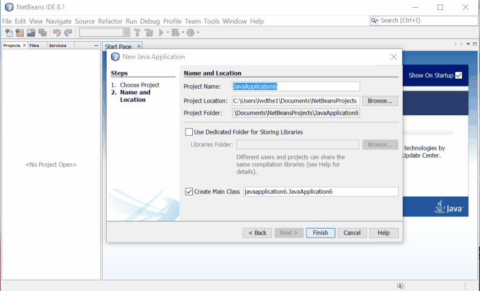Image resolution: width=480 pixels, height=291 pixels.
Task: Click the Profile Project toolbar icon
Action: click(x=191, y=33)
